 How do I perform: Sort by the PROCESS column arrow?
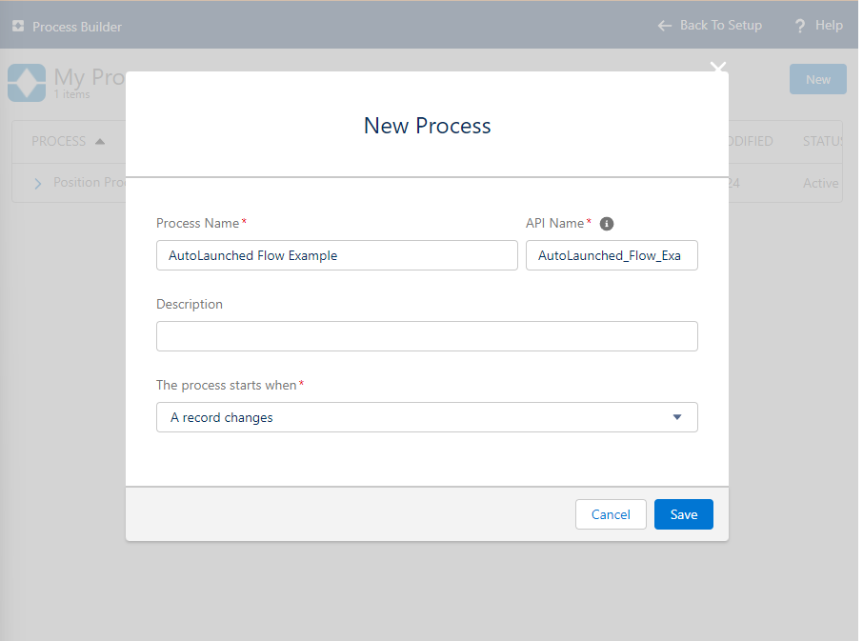[x=100, y=142]
